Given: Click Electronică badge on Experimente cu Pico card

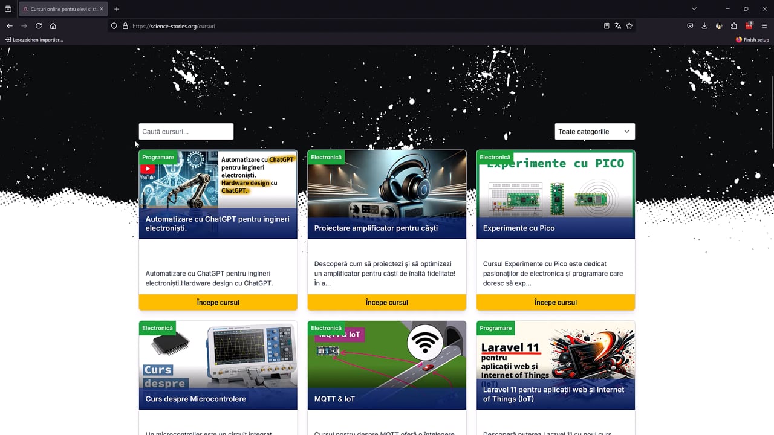Looking at the screenshot, I should tap(495, 157).
